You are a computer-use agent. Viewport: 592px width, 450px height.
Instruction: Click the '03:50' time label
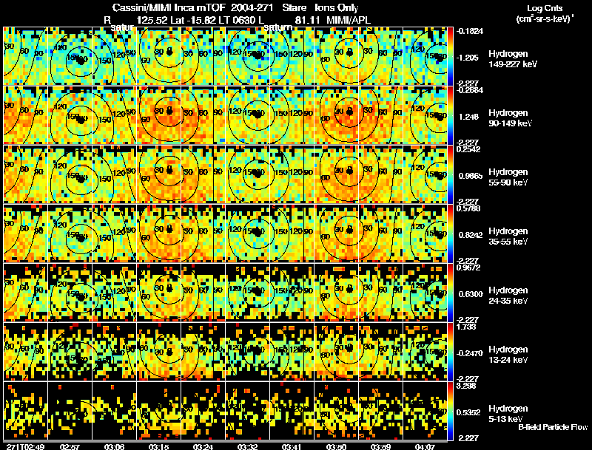336,446
